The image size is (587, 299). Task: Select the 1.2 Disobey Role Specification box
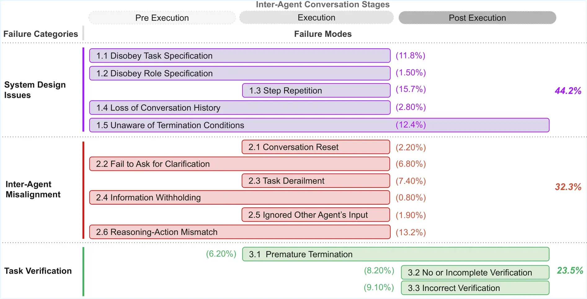[x=239, y=73]
